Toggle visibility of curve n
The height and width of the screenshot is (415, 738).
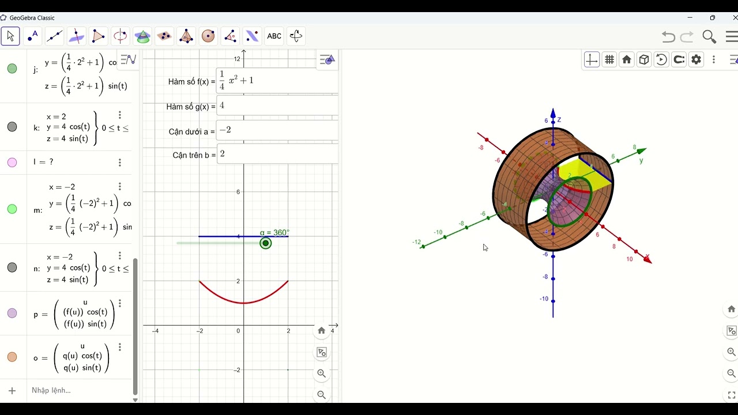(x=12, y=267)
